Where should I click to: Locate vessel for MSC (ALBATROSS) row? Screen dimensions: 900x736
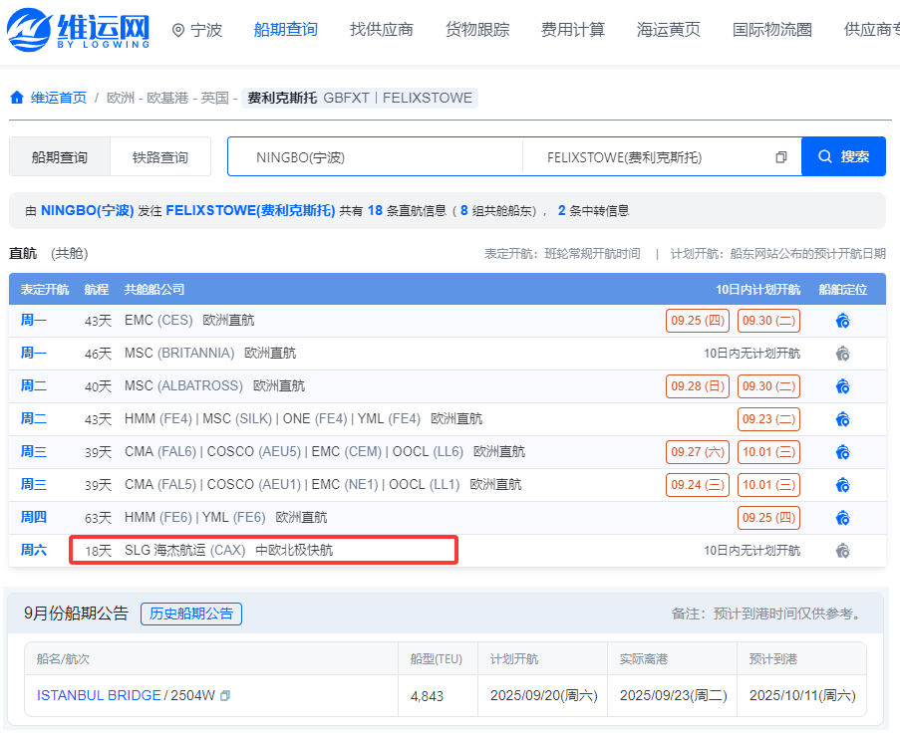(842, 386)
